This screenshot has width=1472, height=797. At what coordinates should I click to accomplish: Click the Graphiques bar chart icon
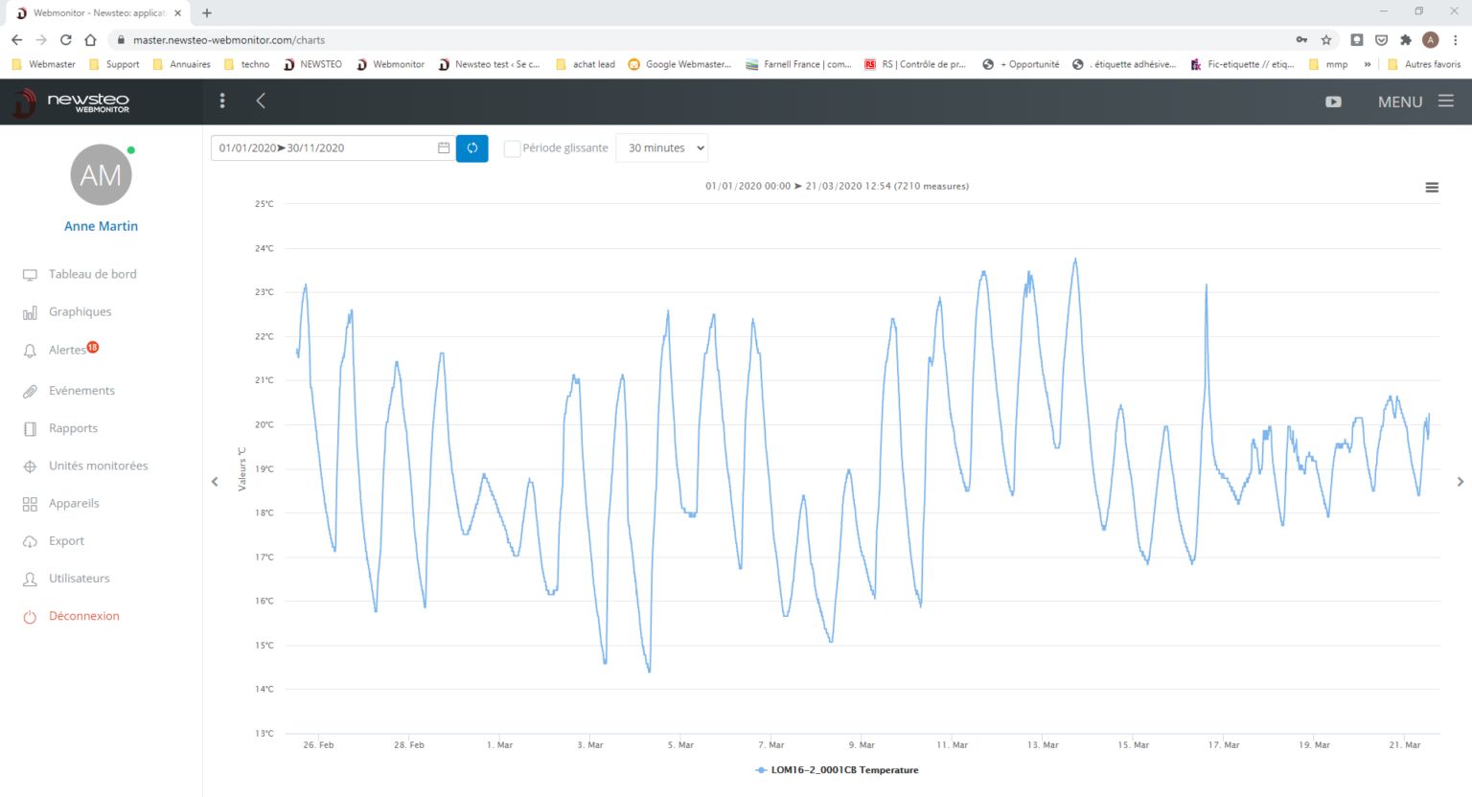point(30,312)
